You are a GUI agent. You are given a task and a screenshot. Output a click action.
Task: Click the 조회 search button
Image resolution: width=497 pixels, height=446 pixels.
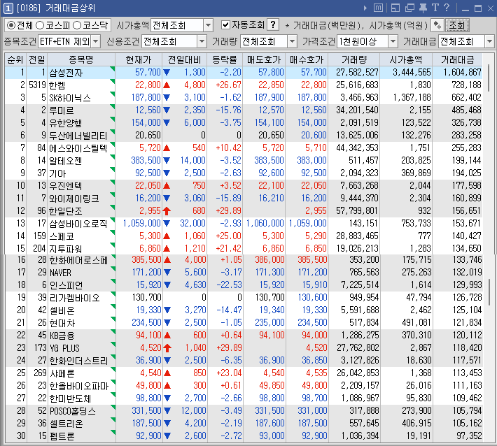[x=457, y=25]
